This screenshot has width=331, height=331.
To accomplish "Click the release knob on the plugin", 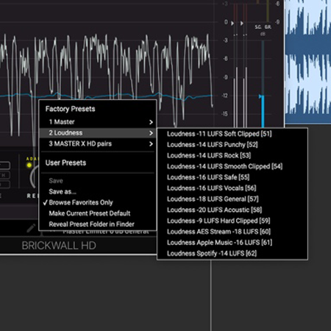I will point(35,177).
